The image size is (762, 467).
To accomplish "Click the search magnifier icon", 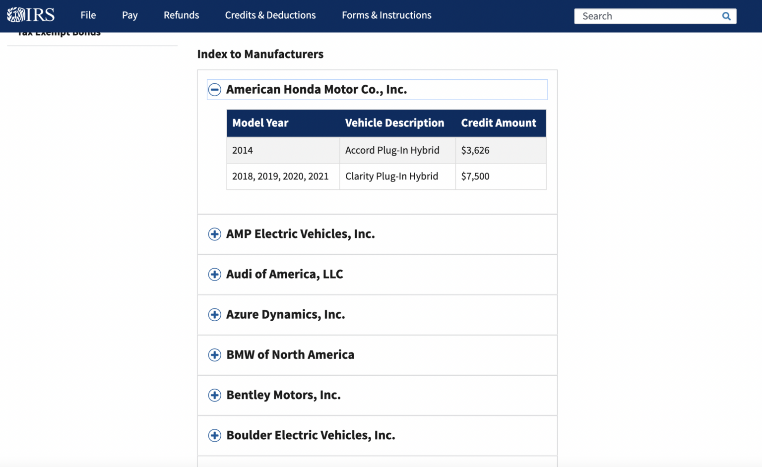I will (x=726, y=16).
